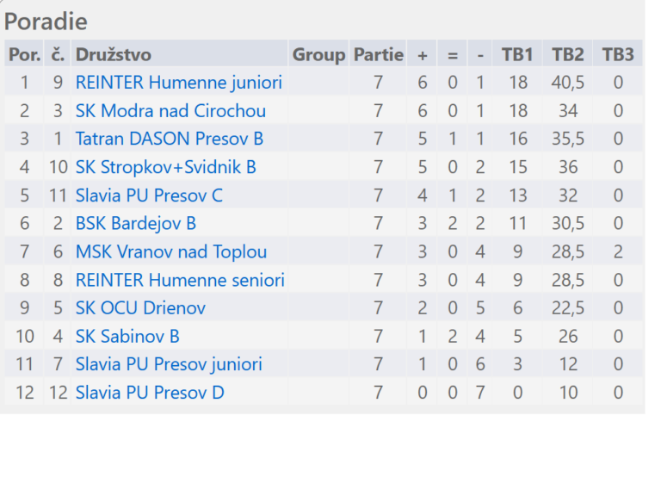Open SK Modra nad Cirochou link

pyautogui.click(x=170, y=110)
